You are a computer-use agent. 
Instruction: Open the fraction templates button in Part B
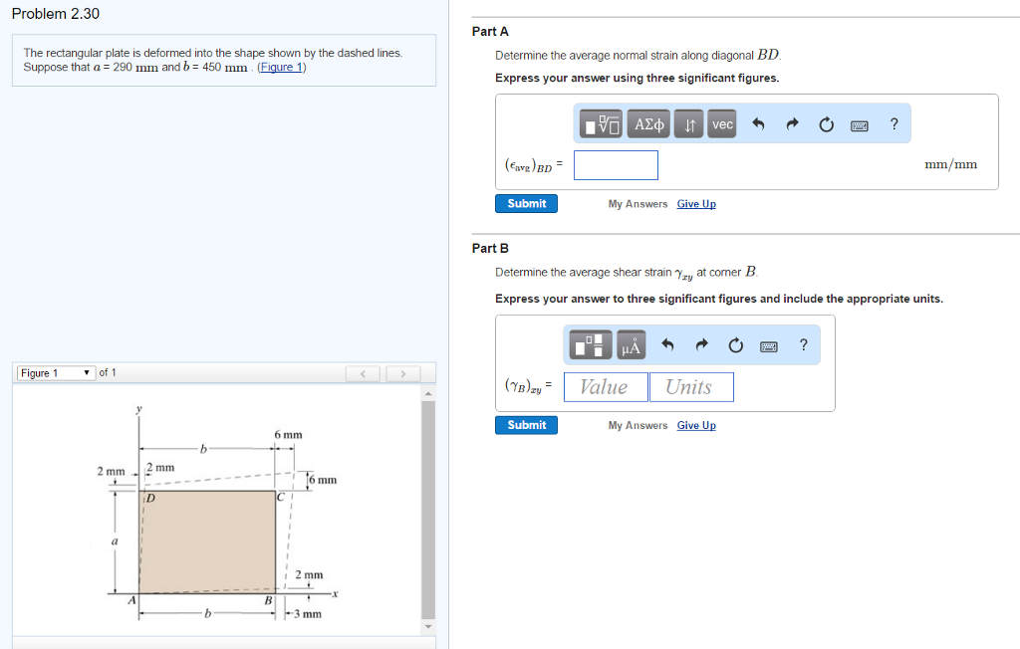point(589,345)
